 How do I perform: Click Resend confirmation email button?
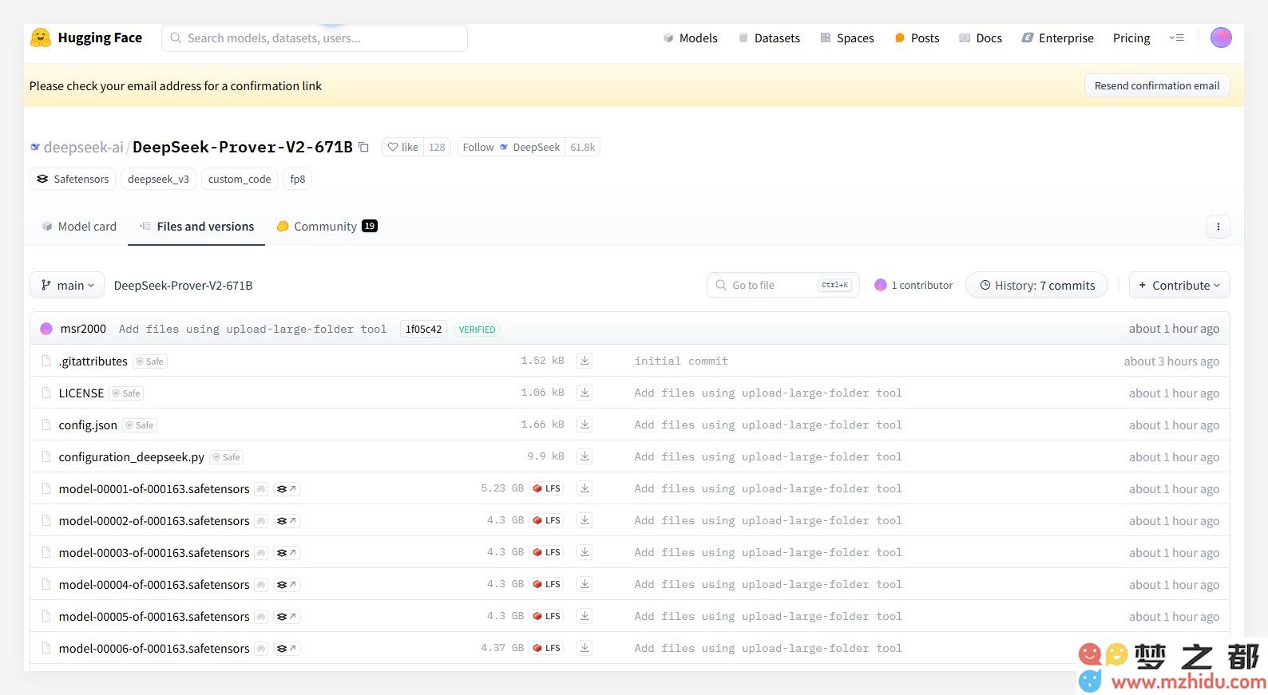[1157, 85]
